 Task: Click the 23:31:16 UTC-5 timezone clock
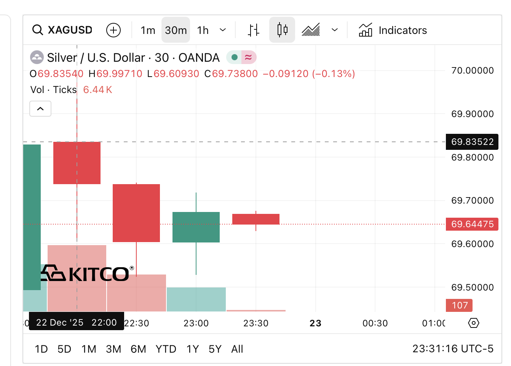coord(453,349)
